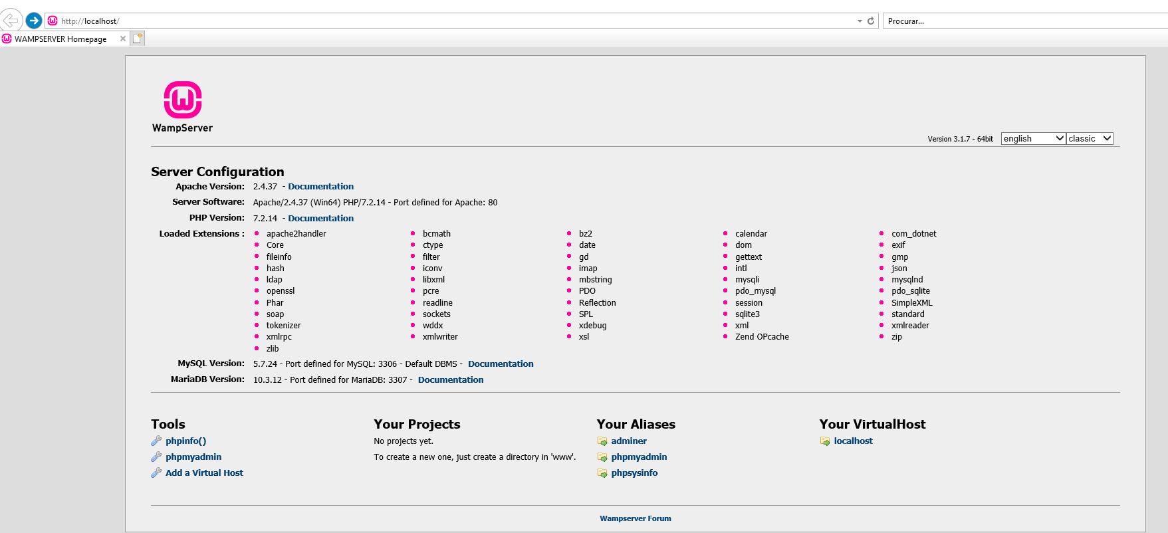Viewport: 1168px width, 533px height.
Task: Click folder icon beside aliases phpmyadmin
Action: click(602, 457)
